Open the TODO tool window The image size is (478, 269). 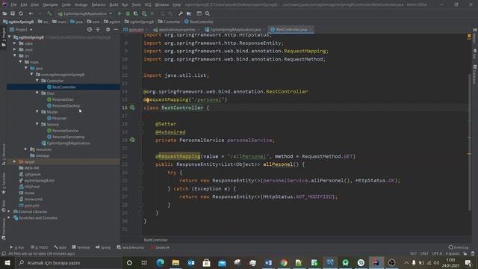pyautogui.click(x=40, y=247)
